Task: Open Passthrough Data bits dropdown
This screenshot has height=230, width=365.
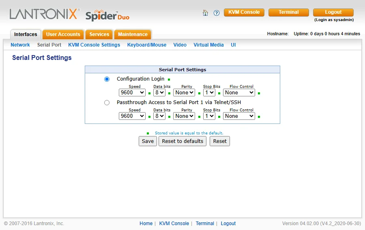Action: click(159, 116)
